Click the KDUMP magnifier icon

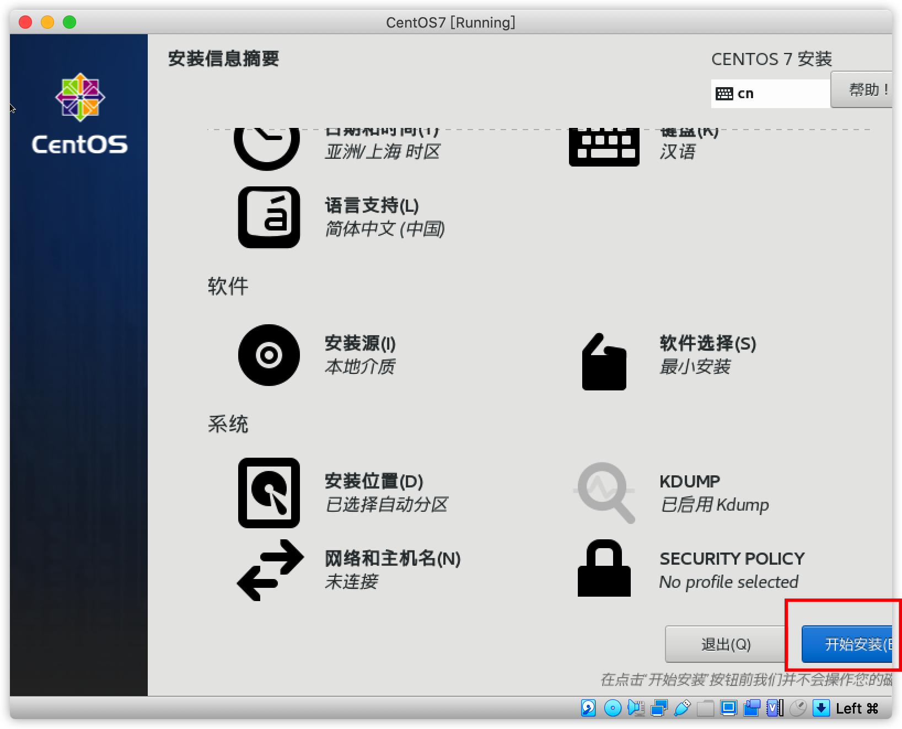pyautogui.click(x=605, y=492)
